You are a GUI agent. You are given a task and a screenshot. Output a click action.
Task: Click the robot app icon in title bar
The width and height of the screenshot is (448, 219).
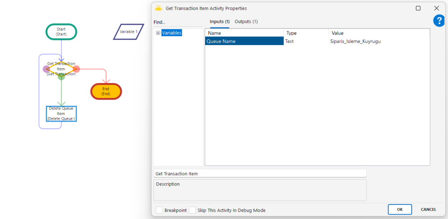[x=158, y=8]
